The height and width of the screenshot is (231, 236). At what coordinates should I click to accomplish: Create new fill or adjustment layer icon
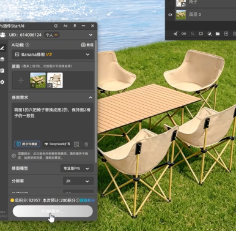[x=209, y=34]
